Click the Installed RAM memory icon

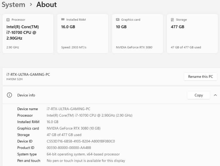point(63,20)
